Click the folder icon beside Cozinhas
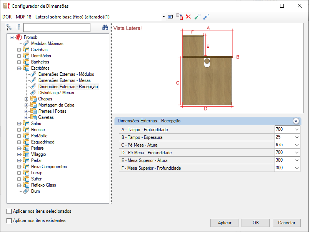The height and width of the screenshot is (232, 315). 26,50
